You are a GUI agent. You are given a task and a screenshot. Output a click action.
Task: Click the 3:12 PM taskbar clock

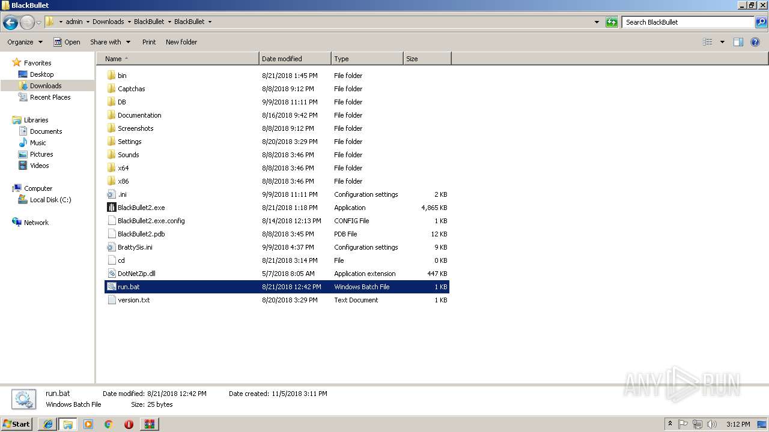click(738, 424)
